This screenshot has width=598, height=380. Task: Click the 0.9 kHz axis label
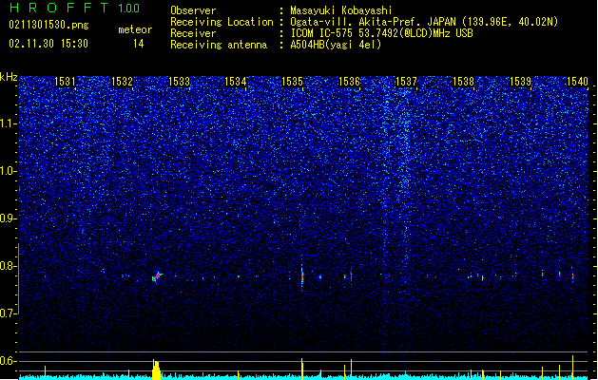click(9, 218)
